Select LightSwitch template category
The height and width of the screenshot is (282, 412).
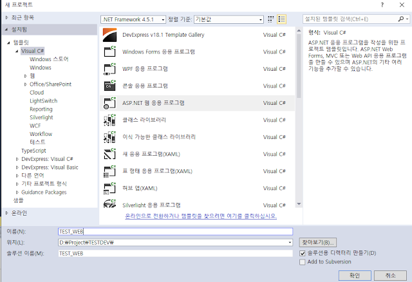43,101
